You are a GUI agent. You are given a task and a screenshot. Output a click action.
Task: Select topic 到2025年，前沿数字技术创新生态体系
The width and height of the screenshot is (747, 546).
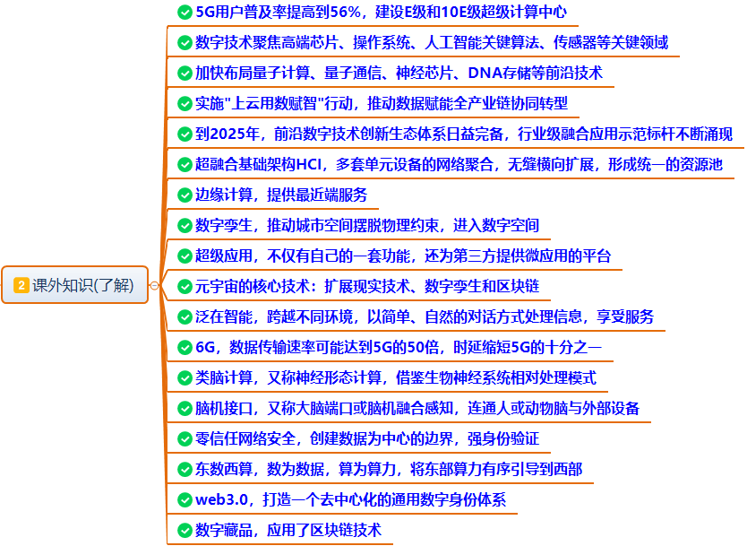pyautogui.click(x=464, y=134)
